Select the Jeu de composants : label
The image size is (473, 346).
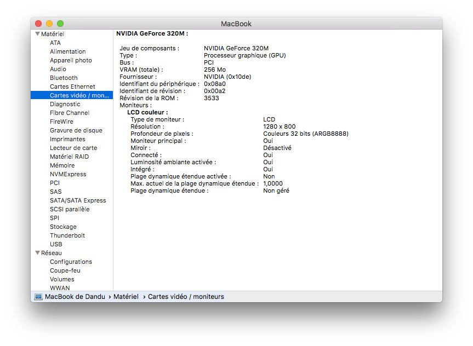pos(149,48)
